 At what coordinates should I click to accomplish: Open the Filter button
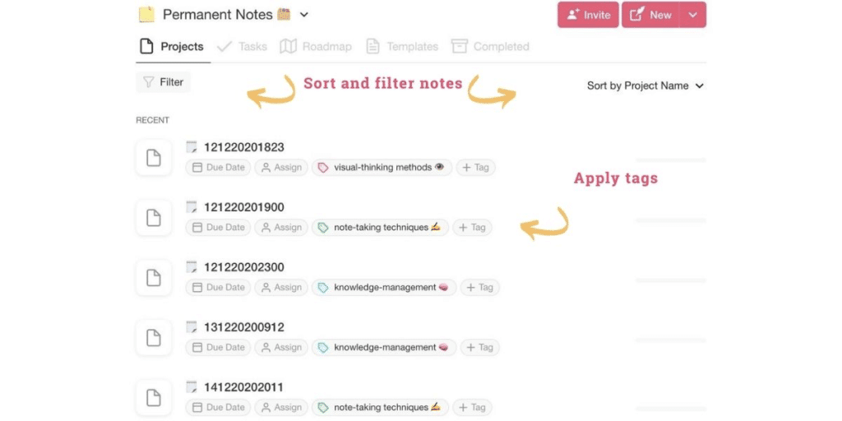(163, 82)
